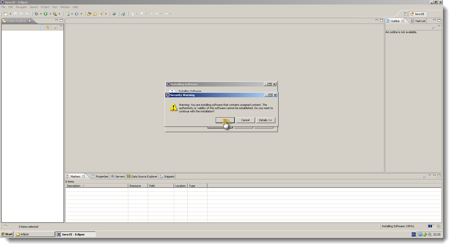Switch to the Java EE perspective button
453x248 pixels.
417,14
